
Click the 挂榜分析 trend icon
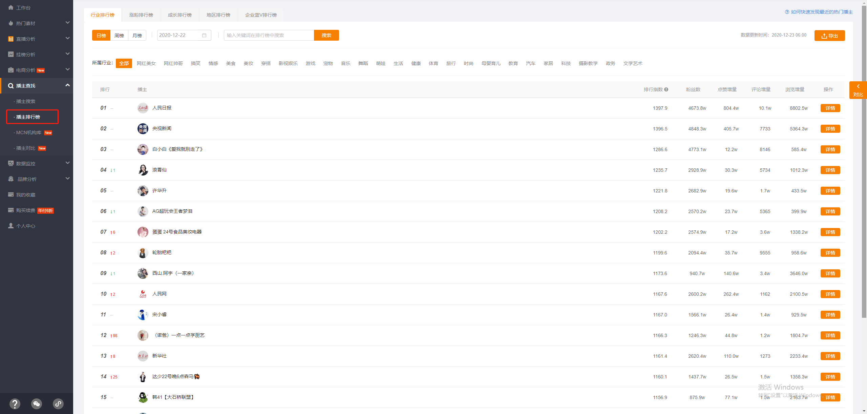point(11,54)
